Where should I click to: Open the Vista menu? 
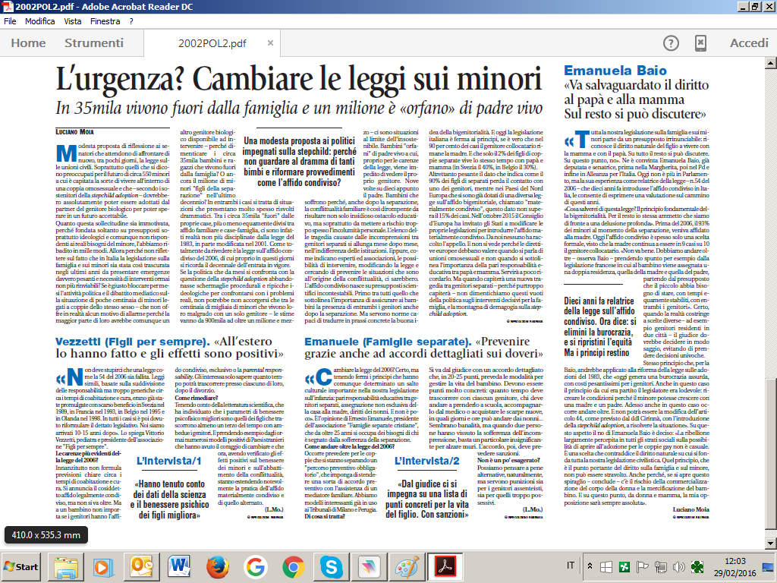[72, 21]
